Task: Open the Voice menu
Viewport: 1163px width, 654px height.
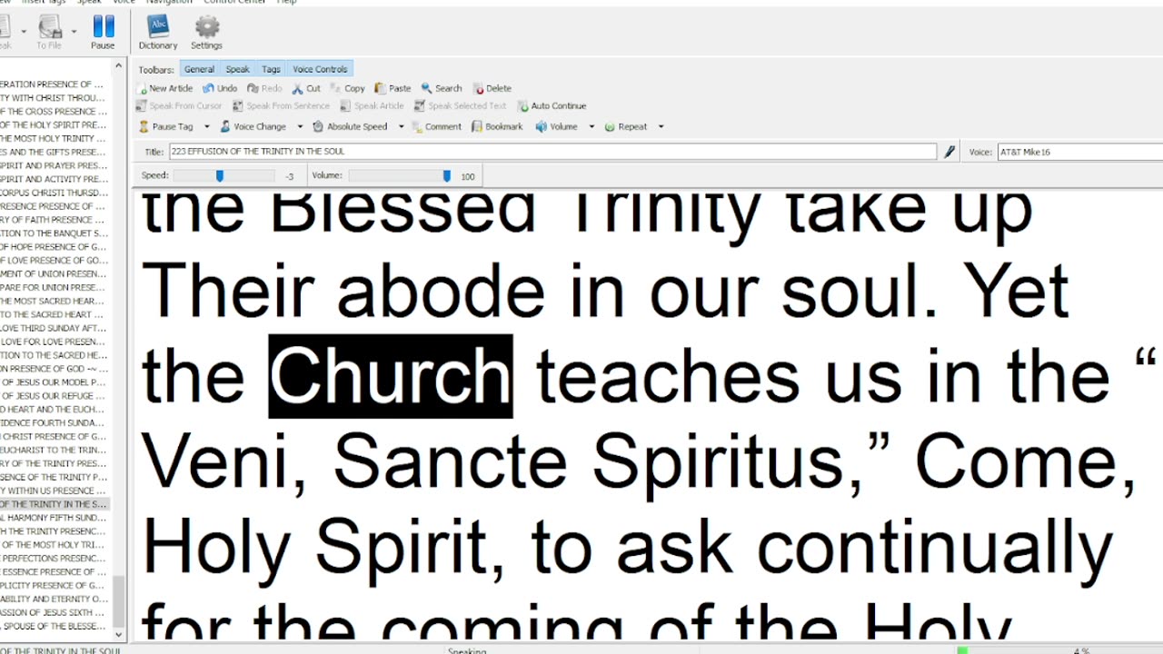Action: pyautogui.click(x=124, y=2)
